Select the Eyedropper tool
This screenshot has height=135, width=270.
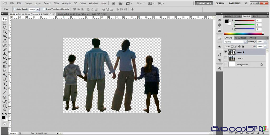point(5,40)
